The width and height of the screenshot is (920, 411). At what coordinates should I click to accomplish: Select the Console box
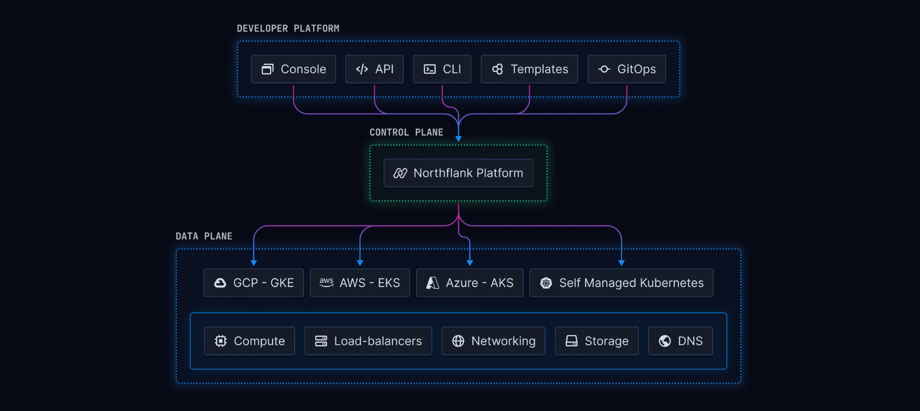293,69
